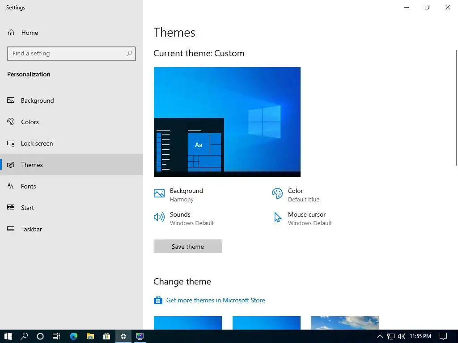The height and width of the screenshot is (343, 458).
Task: Open Start personalization settings
Action: 72,208
